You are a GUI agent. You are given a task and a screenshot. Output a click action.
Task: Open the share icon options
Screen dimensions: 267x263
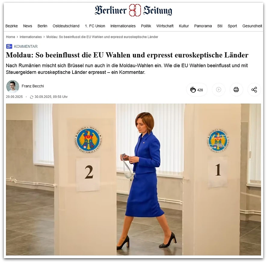(254, 89)
